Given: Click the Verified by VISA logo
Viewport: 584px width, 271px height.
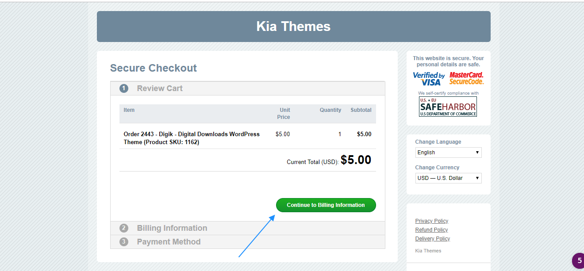Looking at the screenshot, I should tap(429, 79).
